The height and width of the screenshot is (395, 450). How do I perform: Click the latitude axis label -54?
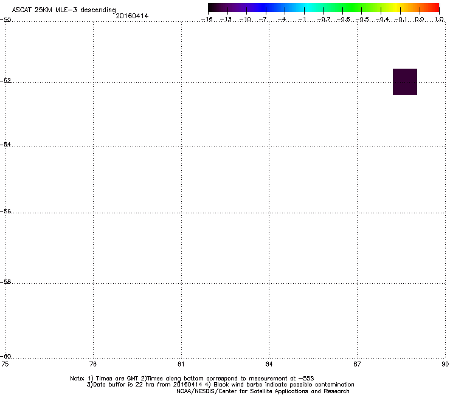[x=5, y=144]
